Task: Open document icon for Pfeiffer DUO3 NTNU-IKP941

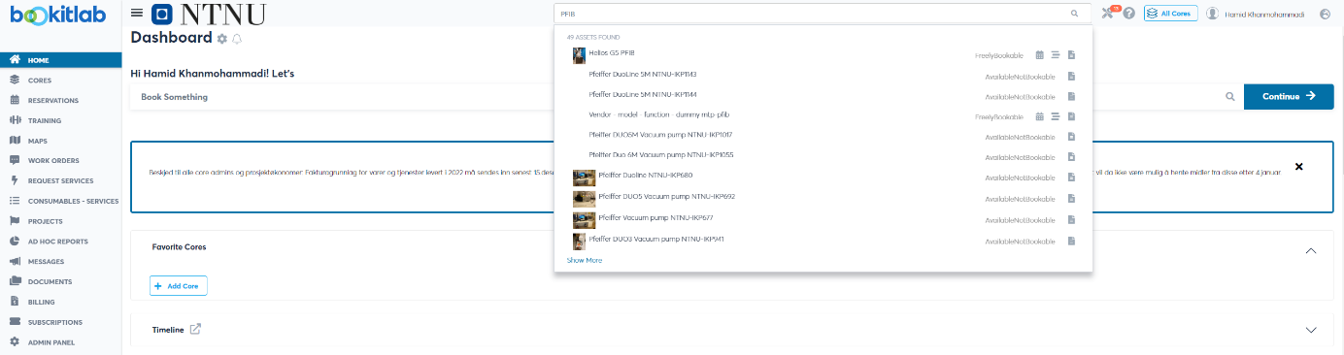Action: (x=1071, y=241)
